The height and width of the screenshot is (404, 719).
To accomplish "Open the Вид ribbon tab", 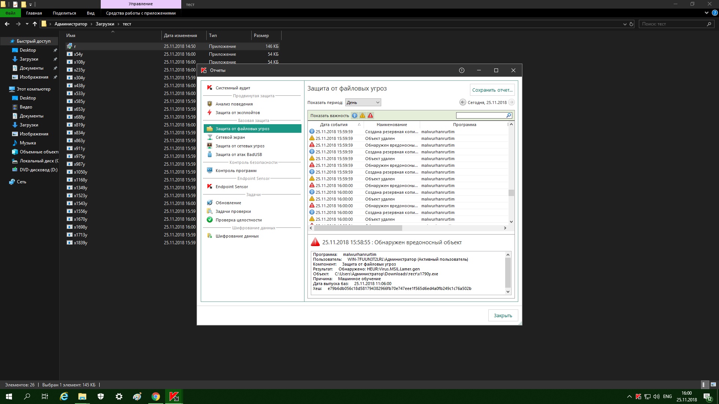I will (x=91, y=13).
